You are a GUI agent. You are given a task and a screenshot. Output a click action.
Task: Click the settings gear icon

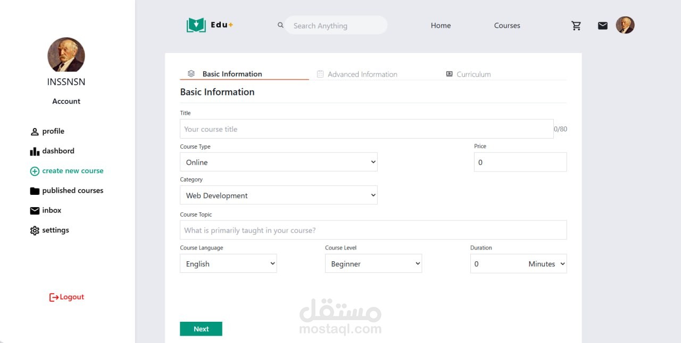[35, 230]
